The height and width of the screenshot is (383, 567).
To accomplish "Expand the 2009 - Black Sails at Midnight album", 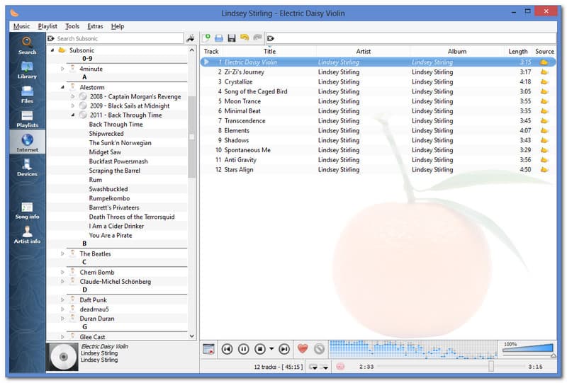I will click(73, 105).
